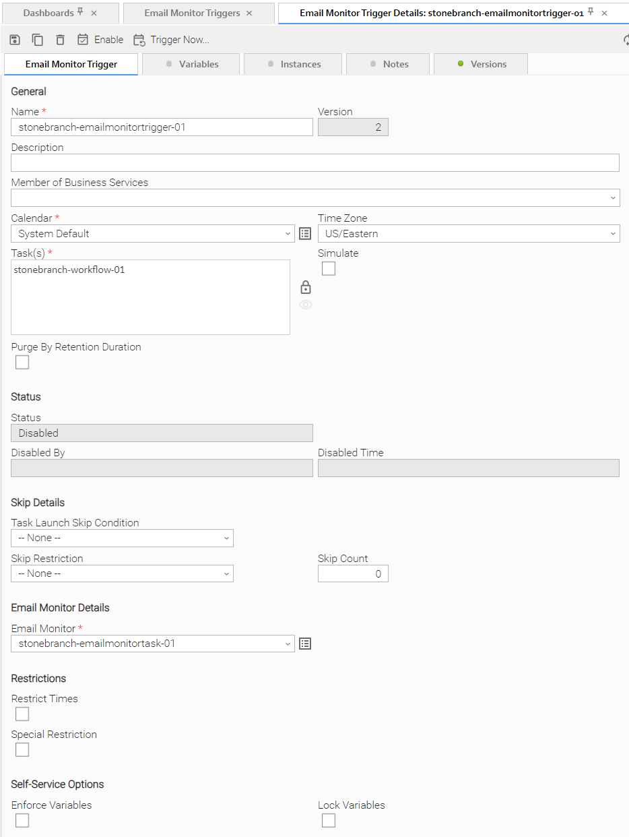Toggle the Lock Variables checkbox
Screen dimensions: 629x837
click(329, 820)
